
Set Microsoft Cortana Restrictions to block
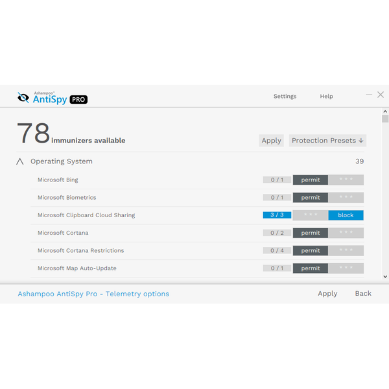coord(346,250)
